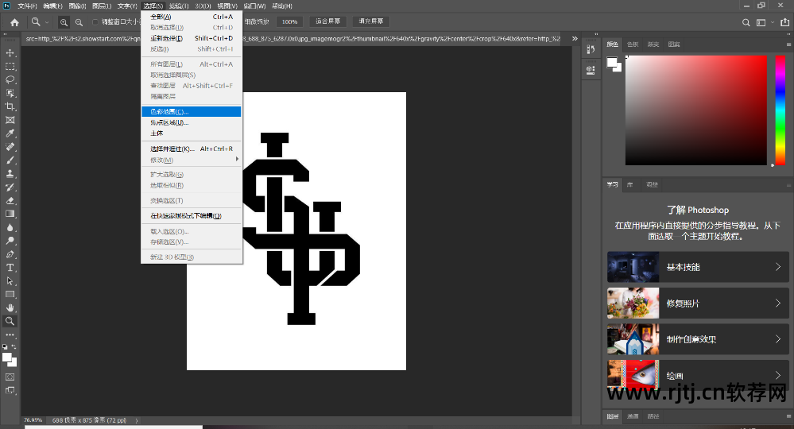This screenshot has width=794, height=429.
Task: Expand the 修改(M) submenu arrow
Action: (237, 160)
